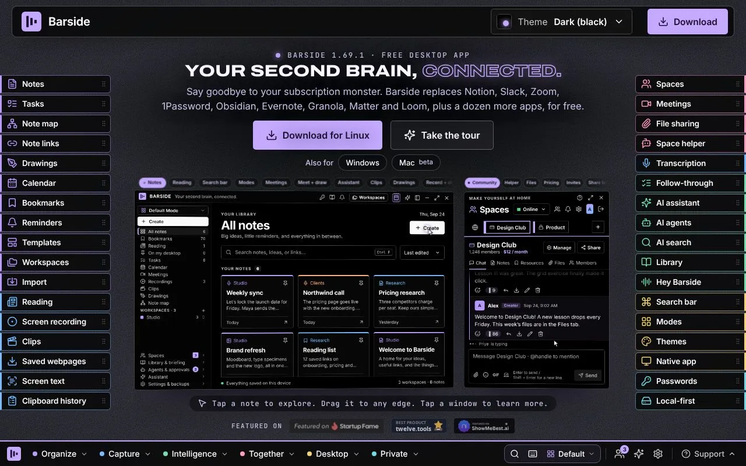This screenshot has height=466, width=746.
Task: Click Download for Linux
Action: 318,135
